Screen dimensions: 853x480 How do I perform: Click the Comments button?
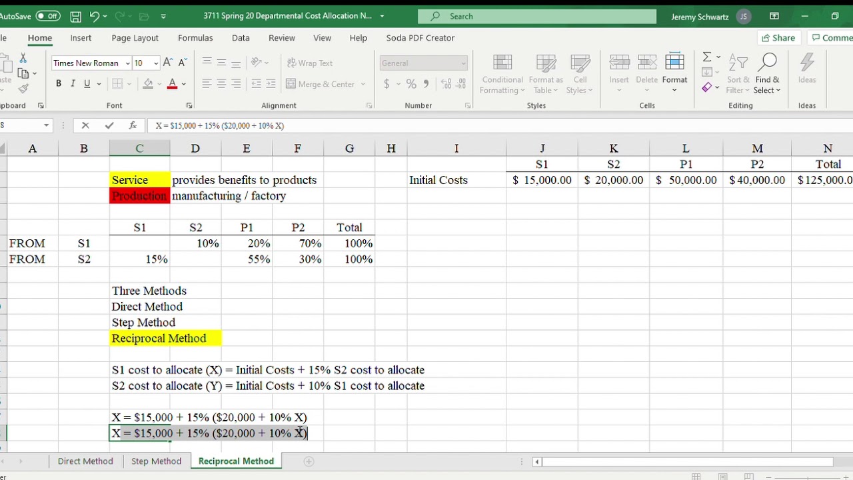830,38
